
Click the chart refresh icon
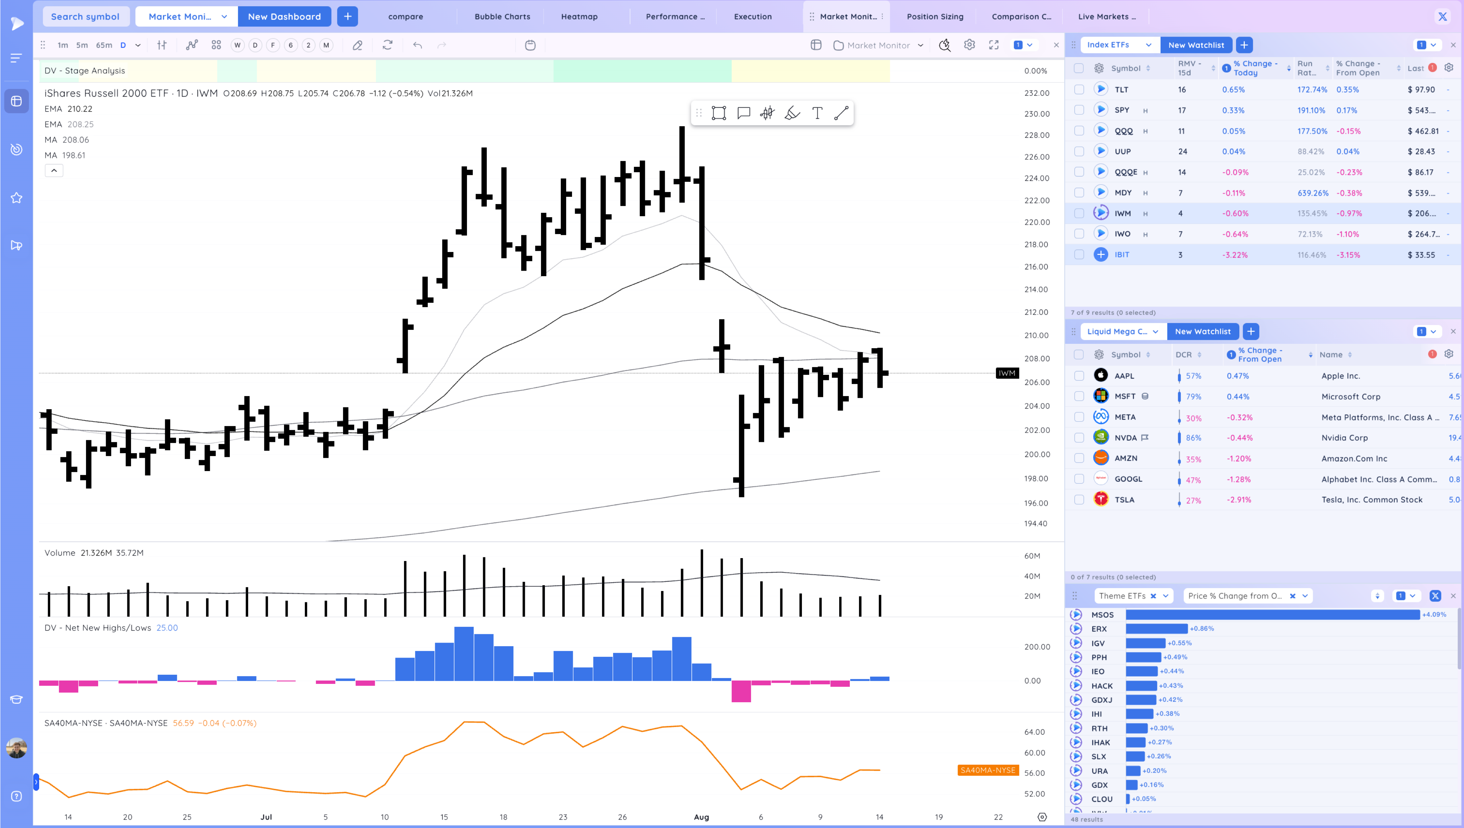pyautogui.click(x=388, y=45)
